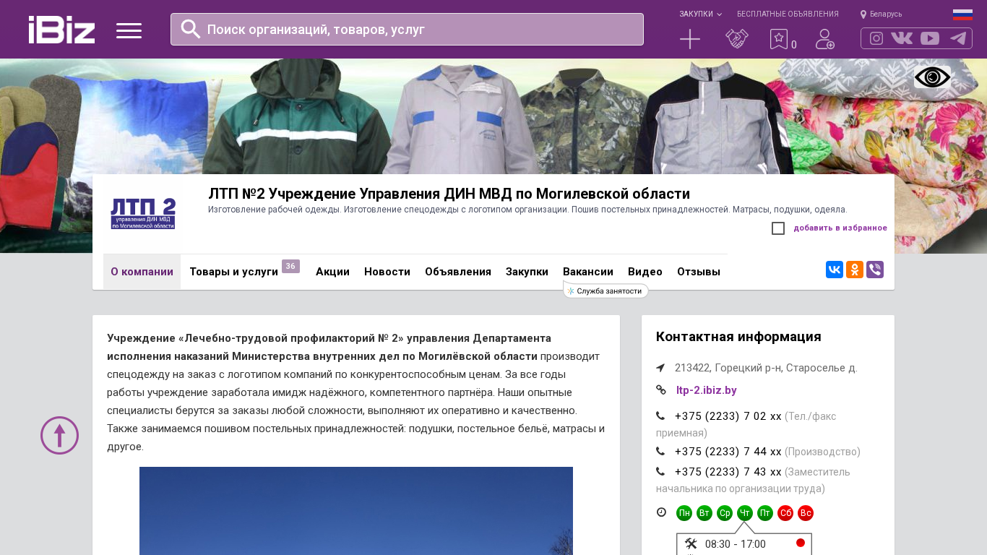Toggle accessibility eye view mode

pyautogui.click(x=932, y=77)
